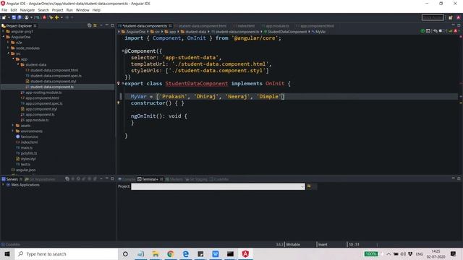
Task: Open the Navigate menu
Action: tap(27, 10)
